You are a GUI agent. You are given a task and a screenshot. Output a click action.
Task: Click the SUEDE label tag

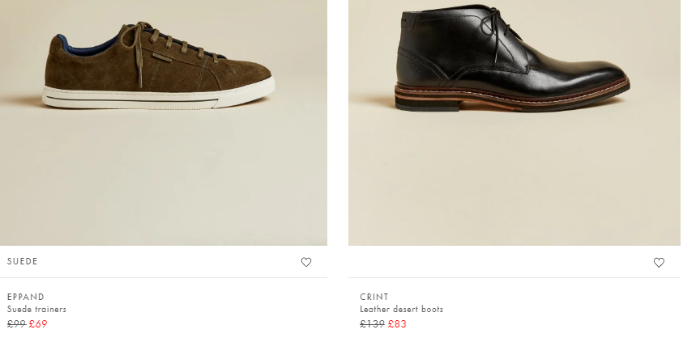point(23,261)
